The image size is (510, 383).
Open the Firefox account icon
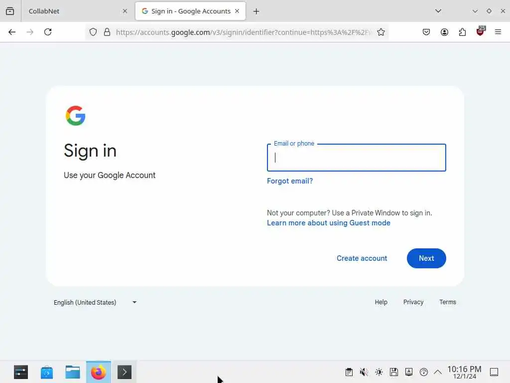click(444, 32)
